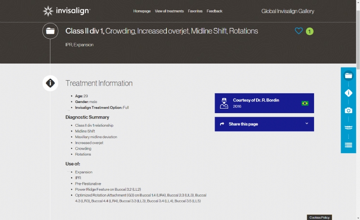Click the Pre-Restorative list item

[x=88, y=183]
